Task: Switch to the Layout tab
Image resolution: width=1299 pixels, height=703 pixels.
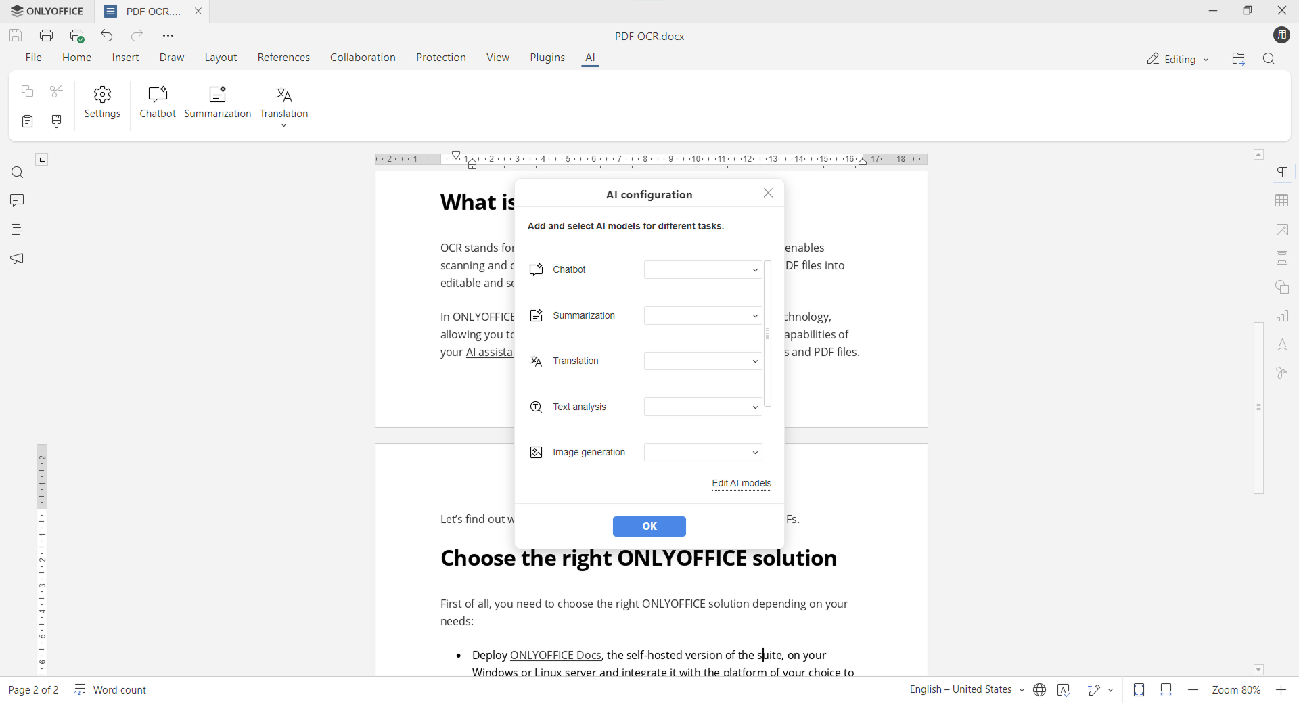Action: 221,58
